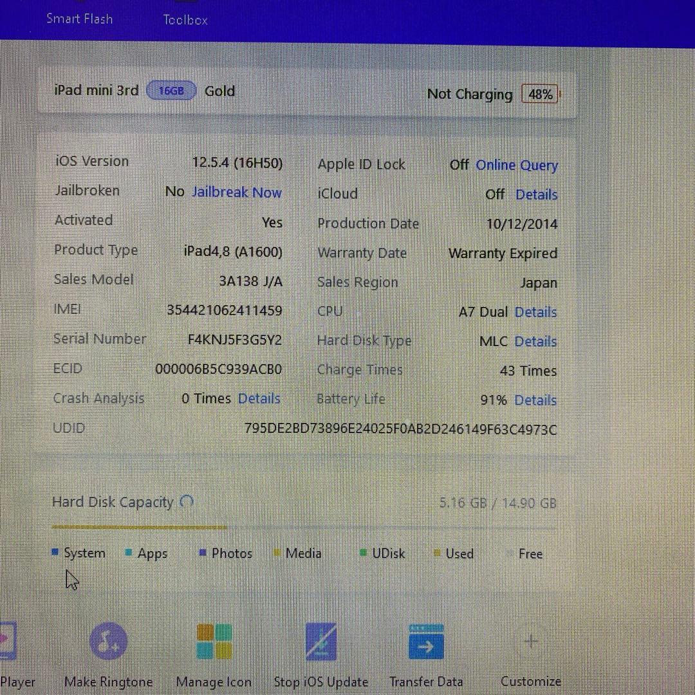Image resolution: width=695 pixels, height=695 pixels.
Task: Open the Smart Flash tab
Action: coord(79,19)
